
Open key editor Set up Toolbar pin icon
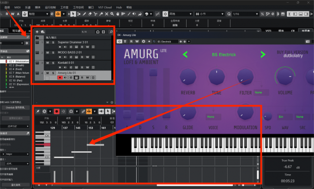tap(38, 111)
